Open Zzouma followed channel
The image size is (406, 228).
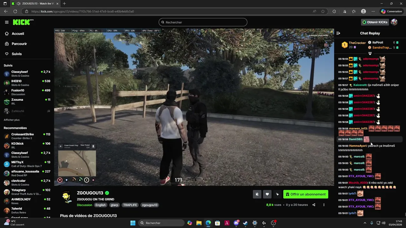pos(27,102)
